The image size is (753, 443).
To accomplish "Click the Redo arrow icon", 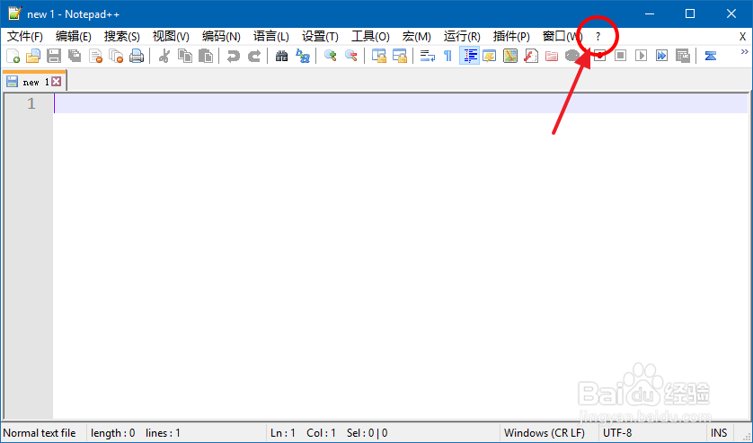I will pyautogui.click(x=254, y=57).
